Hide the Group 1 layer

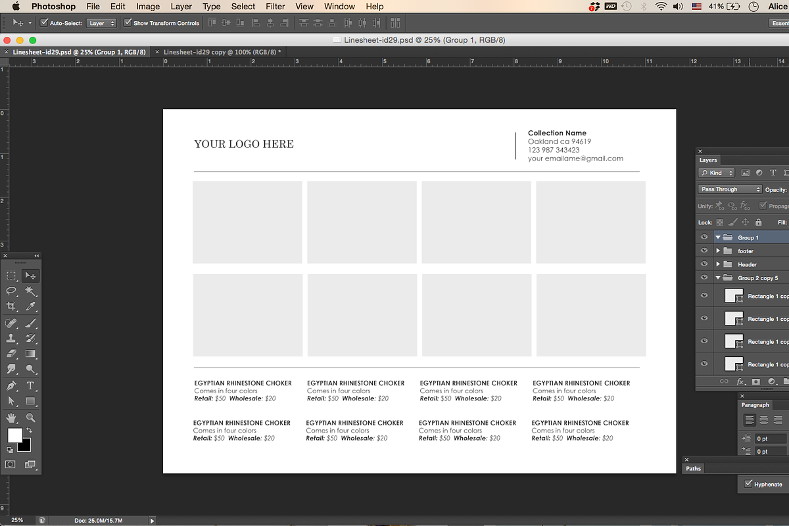[704, 237]
